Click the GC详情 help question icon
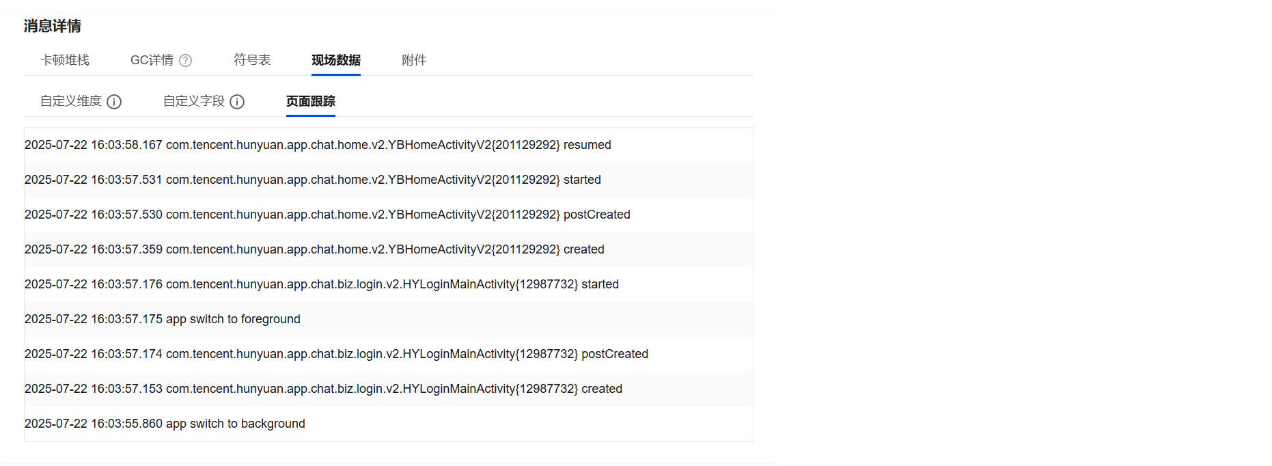Screen dimensions: 1272x466 (x=186, y=61)
